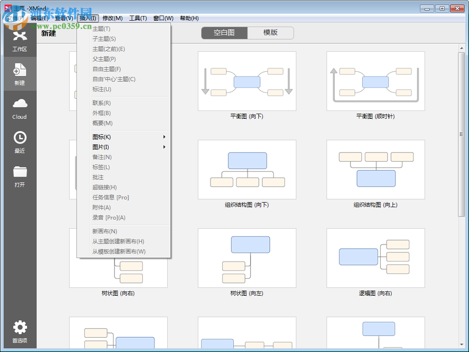Select 新画布(N) from the menu

pyautogui.click(x=104, y=231)
